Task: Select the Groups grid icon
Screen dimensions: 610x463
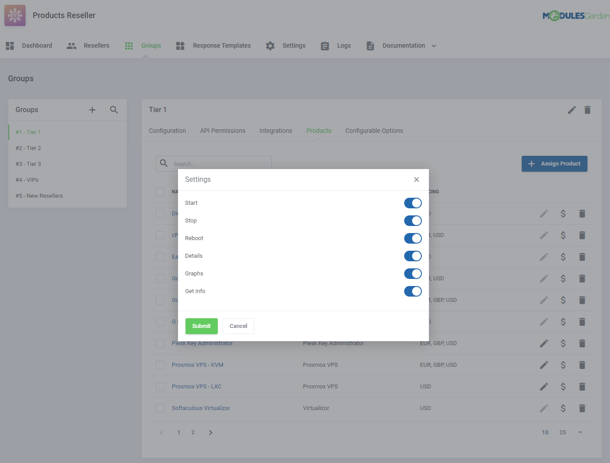Action: pos(129,45)
